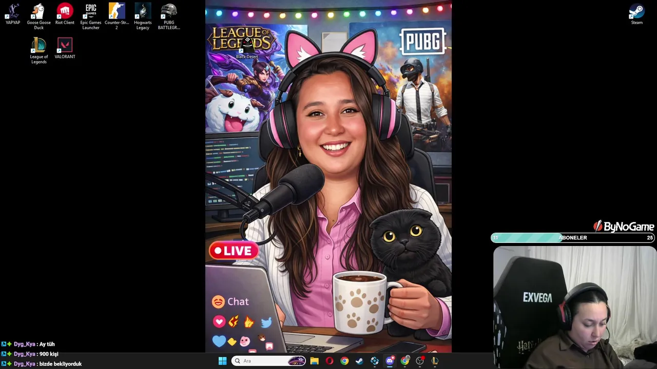The image size is (657, 369).
Task: Open the Chrome icon with profile badge
Action: [405, 361]
